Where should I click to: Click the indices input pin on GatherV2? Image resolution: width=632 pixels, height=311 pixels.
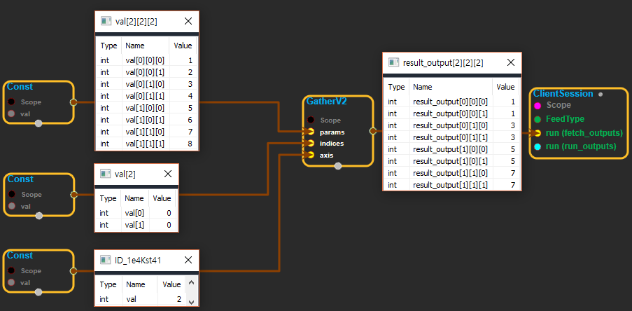(310, 144)
